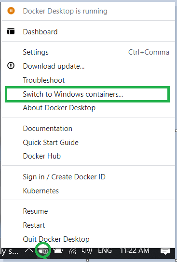Open the Action Center notification icon

tap(165, 251)
